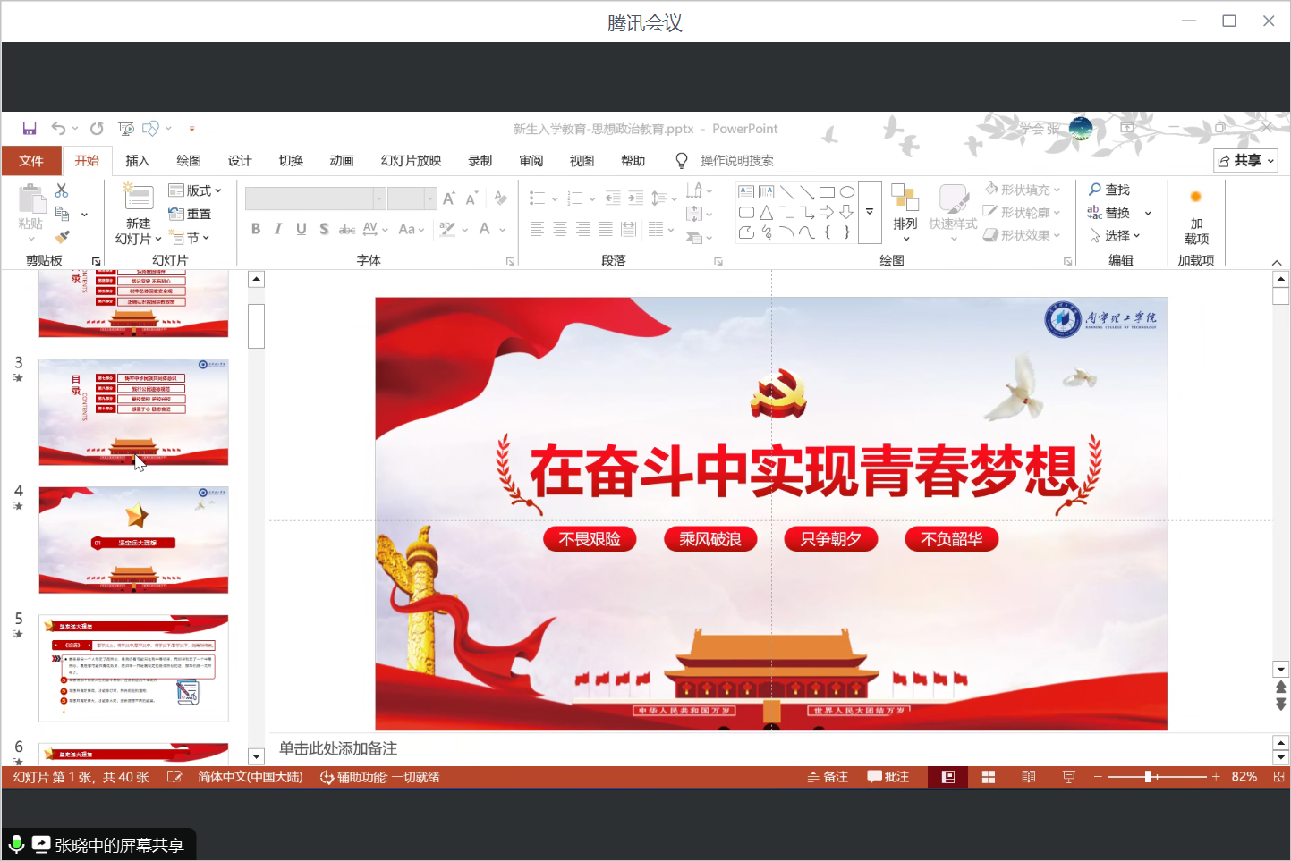Toggle the Notes pane in status bar
This screenshot has width=1291, height=861.
[x=828, y=777]
